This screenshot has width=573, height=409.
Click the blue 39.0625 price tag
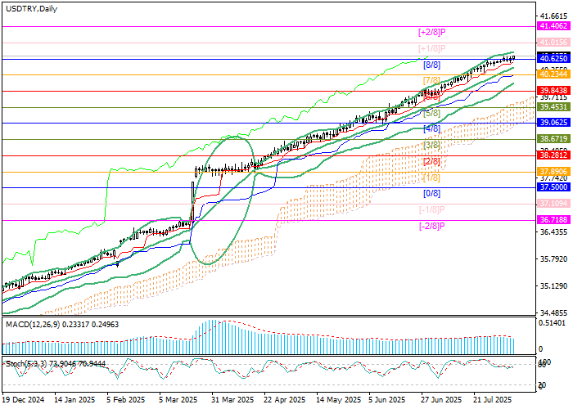tap(553, 123)
